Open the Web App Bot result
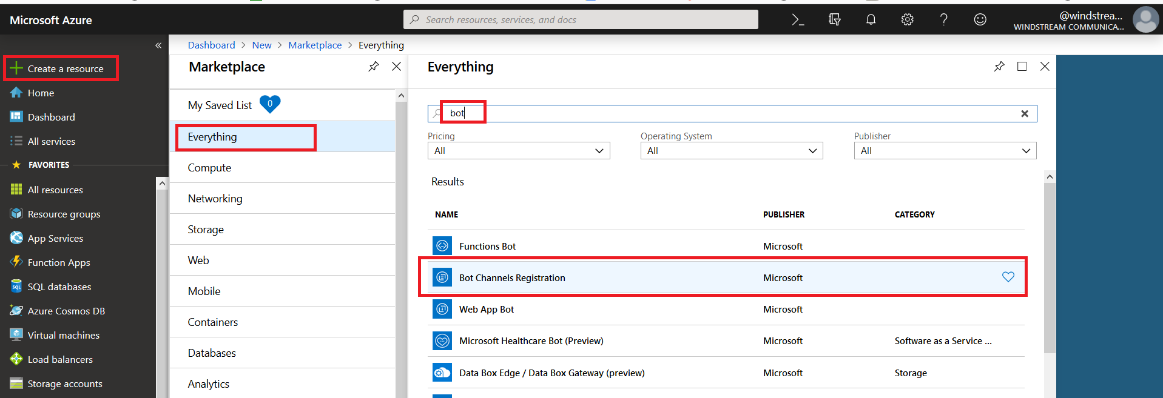 726,309
